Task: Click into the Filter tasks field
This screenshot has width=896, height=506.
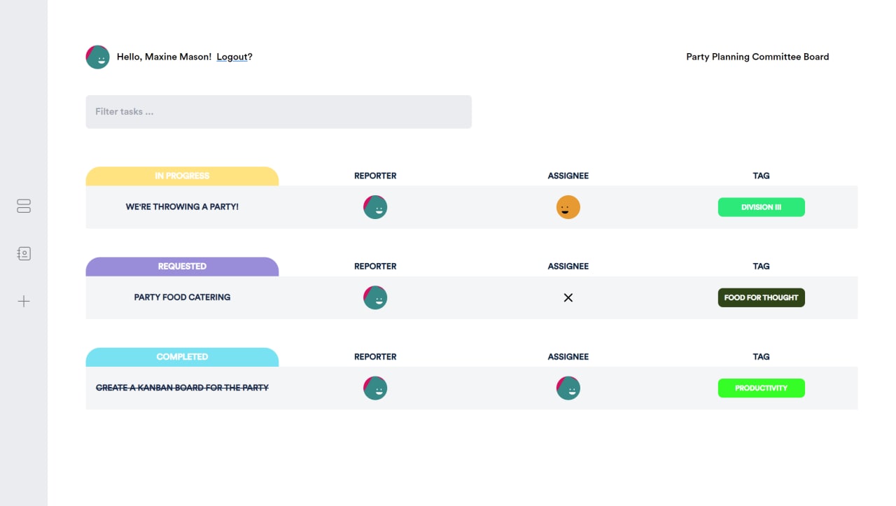Action: 279,112
